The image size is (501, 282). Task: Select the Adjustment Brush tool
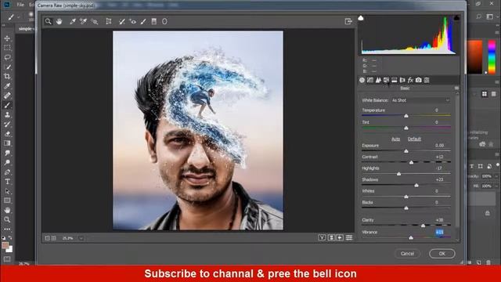[x=143, y=21]
